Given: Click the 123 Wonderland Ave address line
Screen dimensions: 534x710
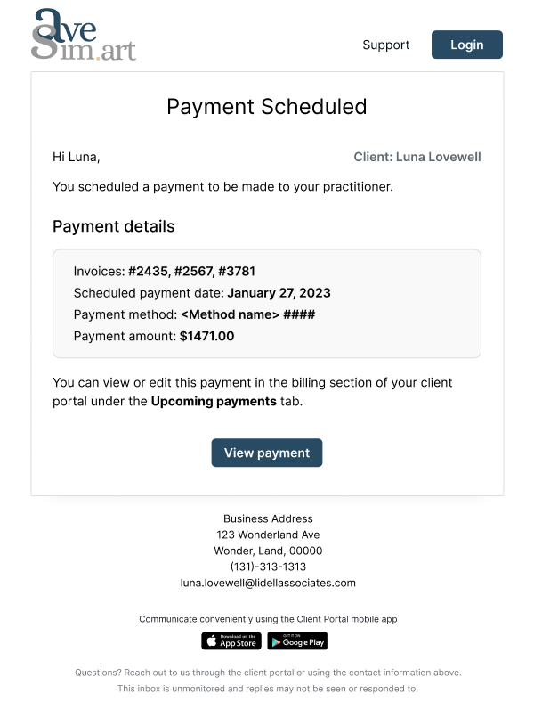Looking at the screenshot, I should click(268, 535).
